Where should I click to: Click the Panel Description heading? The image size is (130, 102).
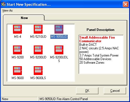coord(100,30)
